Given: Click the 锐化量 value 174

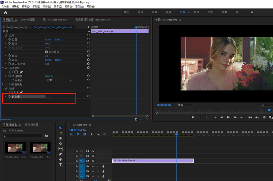Looking at the screenshot, I should click(47, 97).
